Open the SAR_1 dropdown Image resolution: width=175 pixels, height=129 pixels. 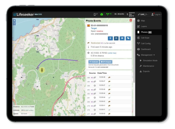tap(143, 14)
